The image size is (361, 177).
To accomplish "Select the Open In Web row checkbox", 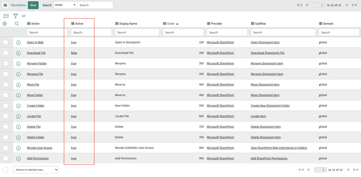I will [5, 42].
